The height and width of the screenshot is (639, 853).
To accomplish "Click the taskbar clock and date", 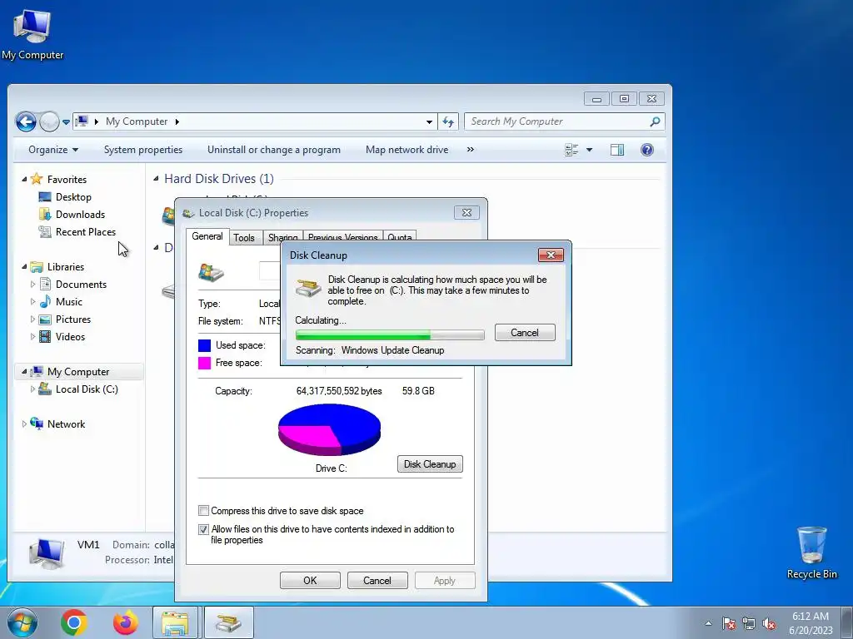I will coord(811,623).
